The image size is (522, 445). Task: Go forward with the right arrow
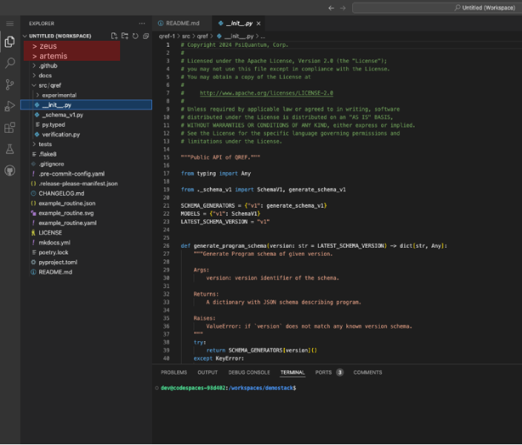pyautogui.click(x=343, y=8)
